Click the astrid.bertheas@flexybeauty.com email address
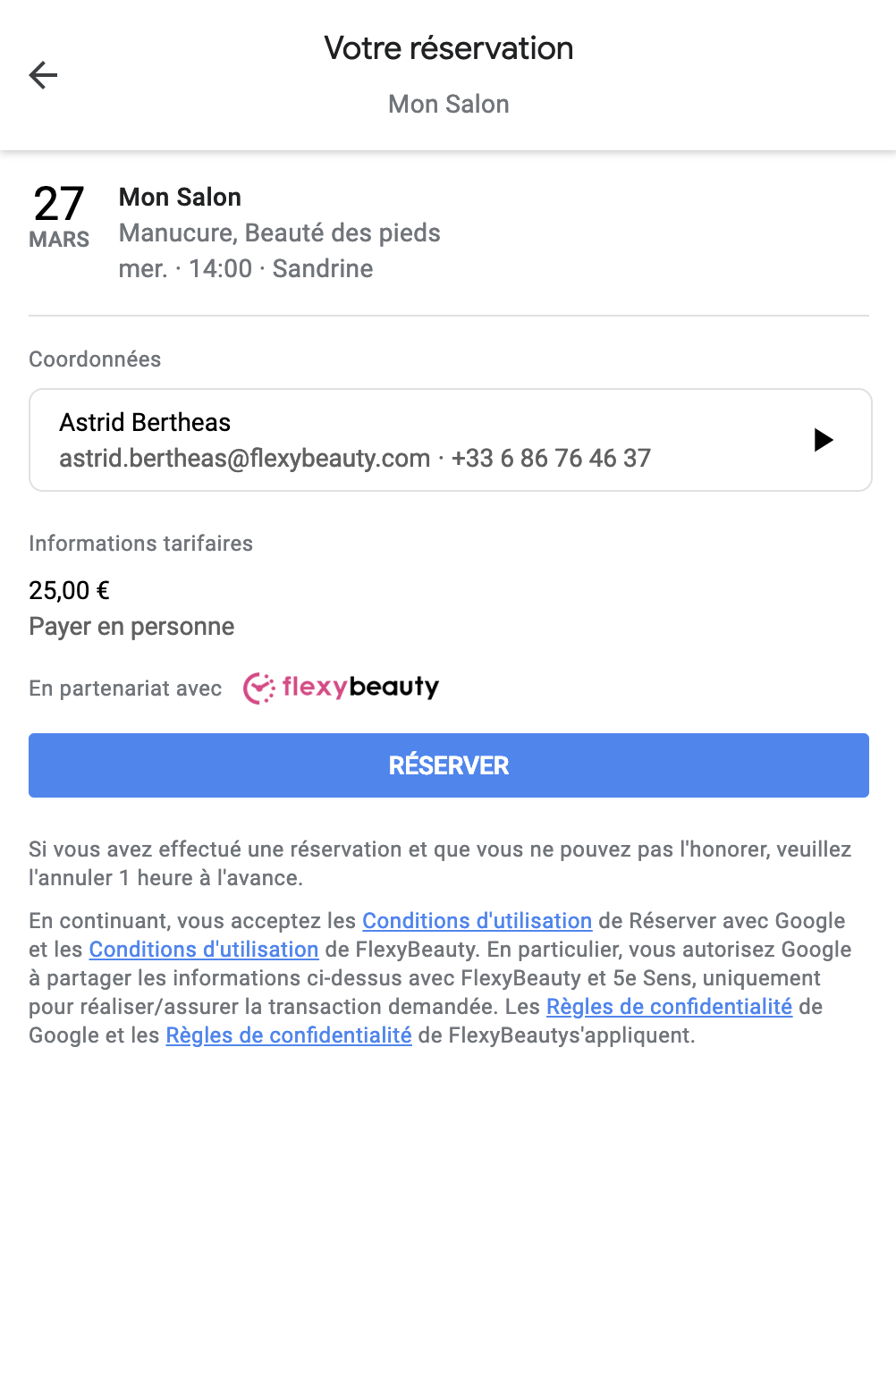This screenshot has height=1377, width=896. tap(245, 458)
